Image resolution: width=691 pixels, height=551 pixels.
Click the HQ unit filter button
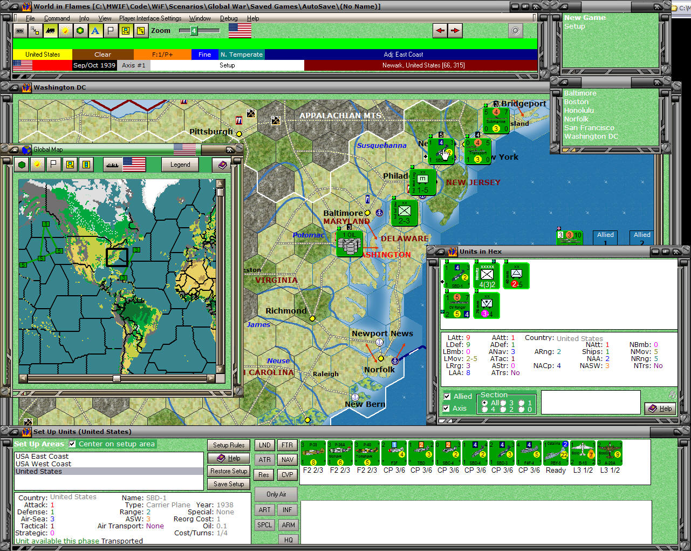(288, 540)
